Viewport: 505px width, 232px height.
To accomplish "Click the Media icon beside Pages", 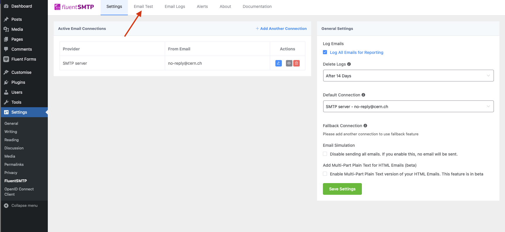I will [x=6, y=29].
